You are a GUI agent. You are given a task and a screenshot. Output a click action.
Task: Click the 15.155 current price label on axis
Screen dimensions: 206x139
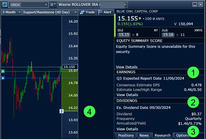tap(69, 67)
